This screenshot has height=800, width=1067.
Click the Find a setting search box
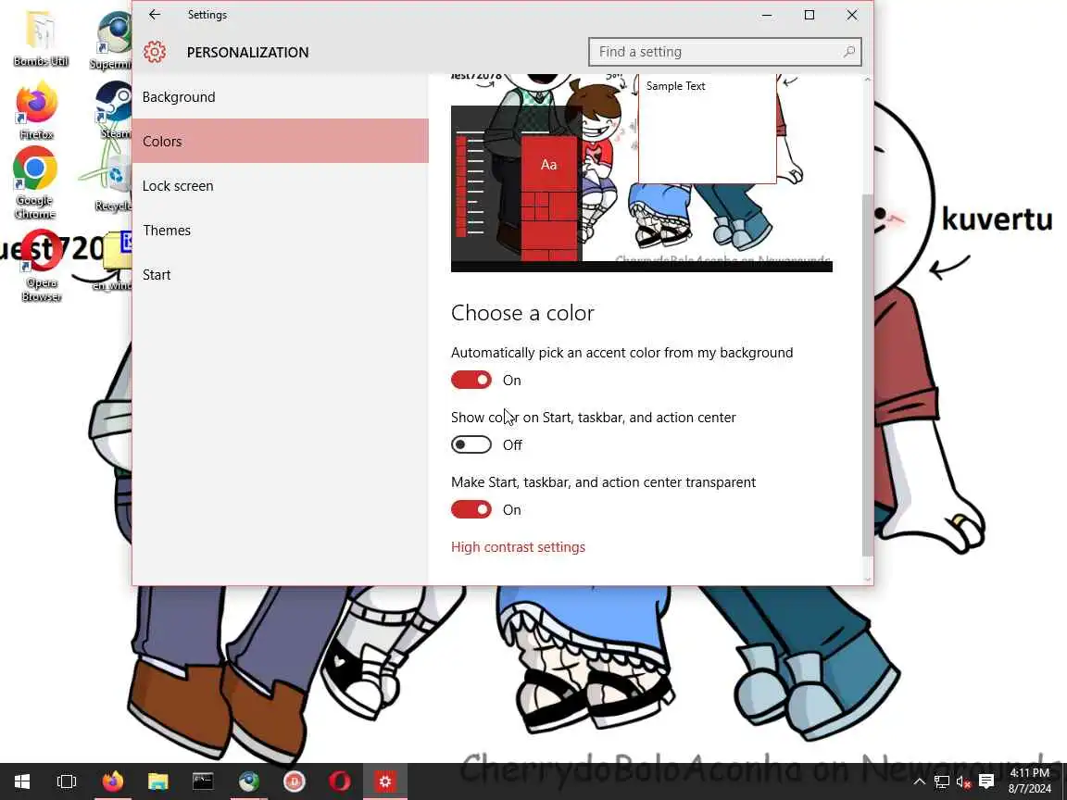[724, 52]
